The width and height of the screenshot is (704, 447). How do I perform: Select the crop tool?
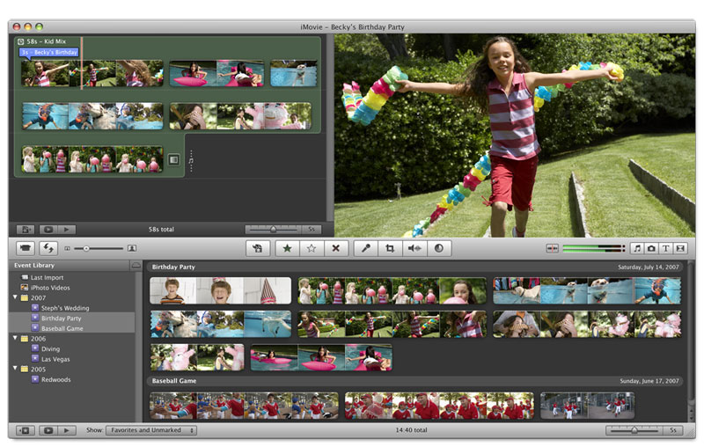click(x=390, y=249)
